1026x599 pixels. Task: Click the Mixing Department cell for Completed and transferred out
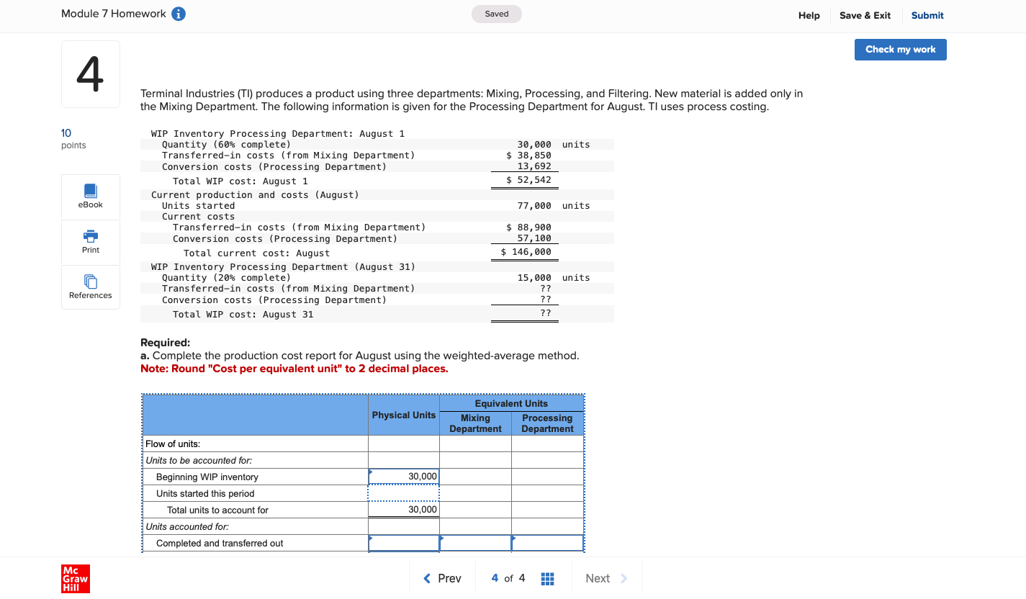point(475,543)
